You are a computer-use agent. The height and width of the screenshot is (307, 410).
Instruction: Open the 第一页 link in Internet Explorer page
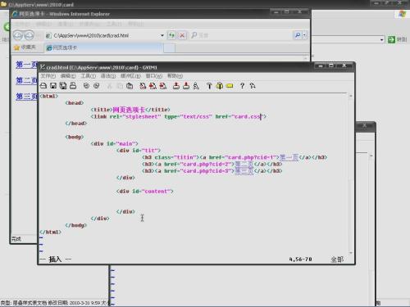coord(26,65)
